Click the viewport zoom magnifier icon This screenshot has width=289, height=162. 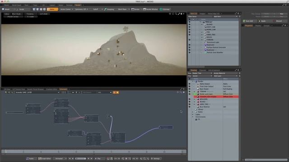pos(176,14)
